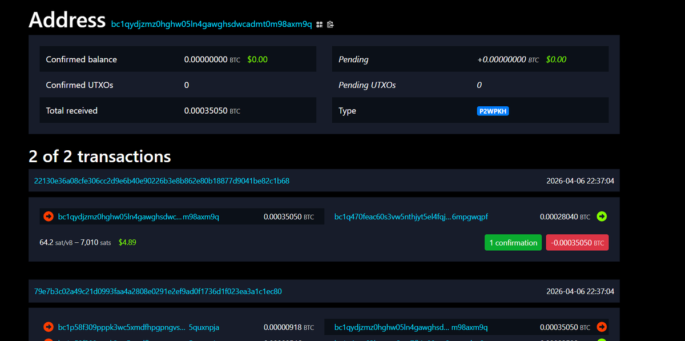Image resolution: width=685 pixels, height=341 pixels.
Task: Open output address bc1qydjzmz0hghw05ln4gawghsd… m98axm9q
Action: (x=411, y=328)
